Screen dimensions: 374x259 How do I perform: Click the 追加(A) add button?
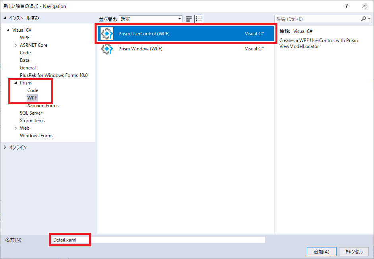pyautogui.click(x=322, y=251)
